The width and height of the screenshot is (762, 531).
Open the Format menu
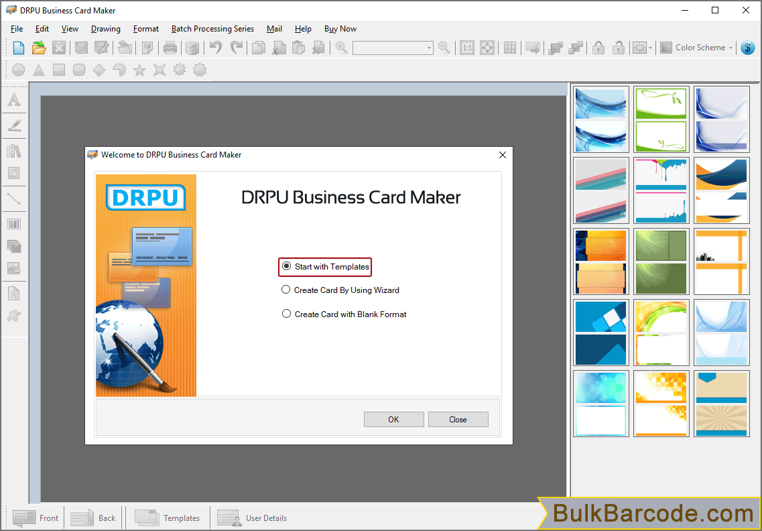click(146, 29)
